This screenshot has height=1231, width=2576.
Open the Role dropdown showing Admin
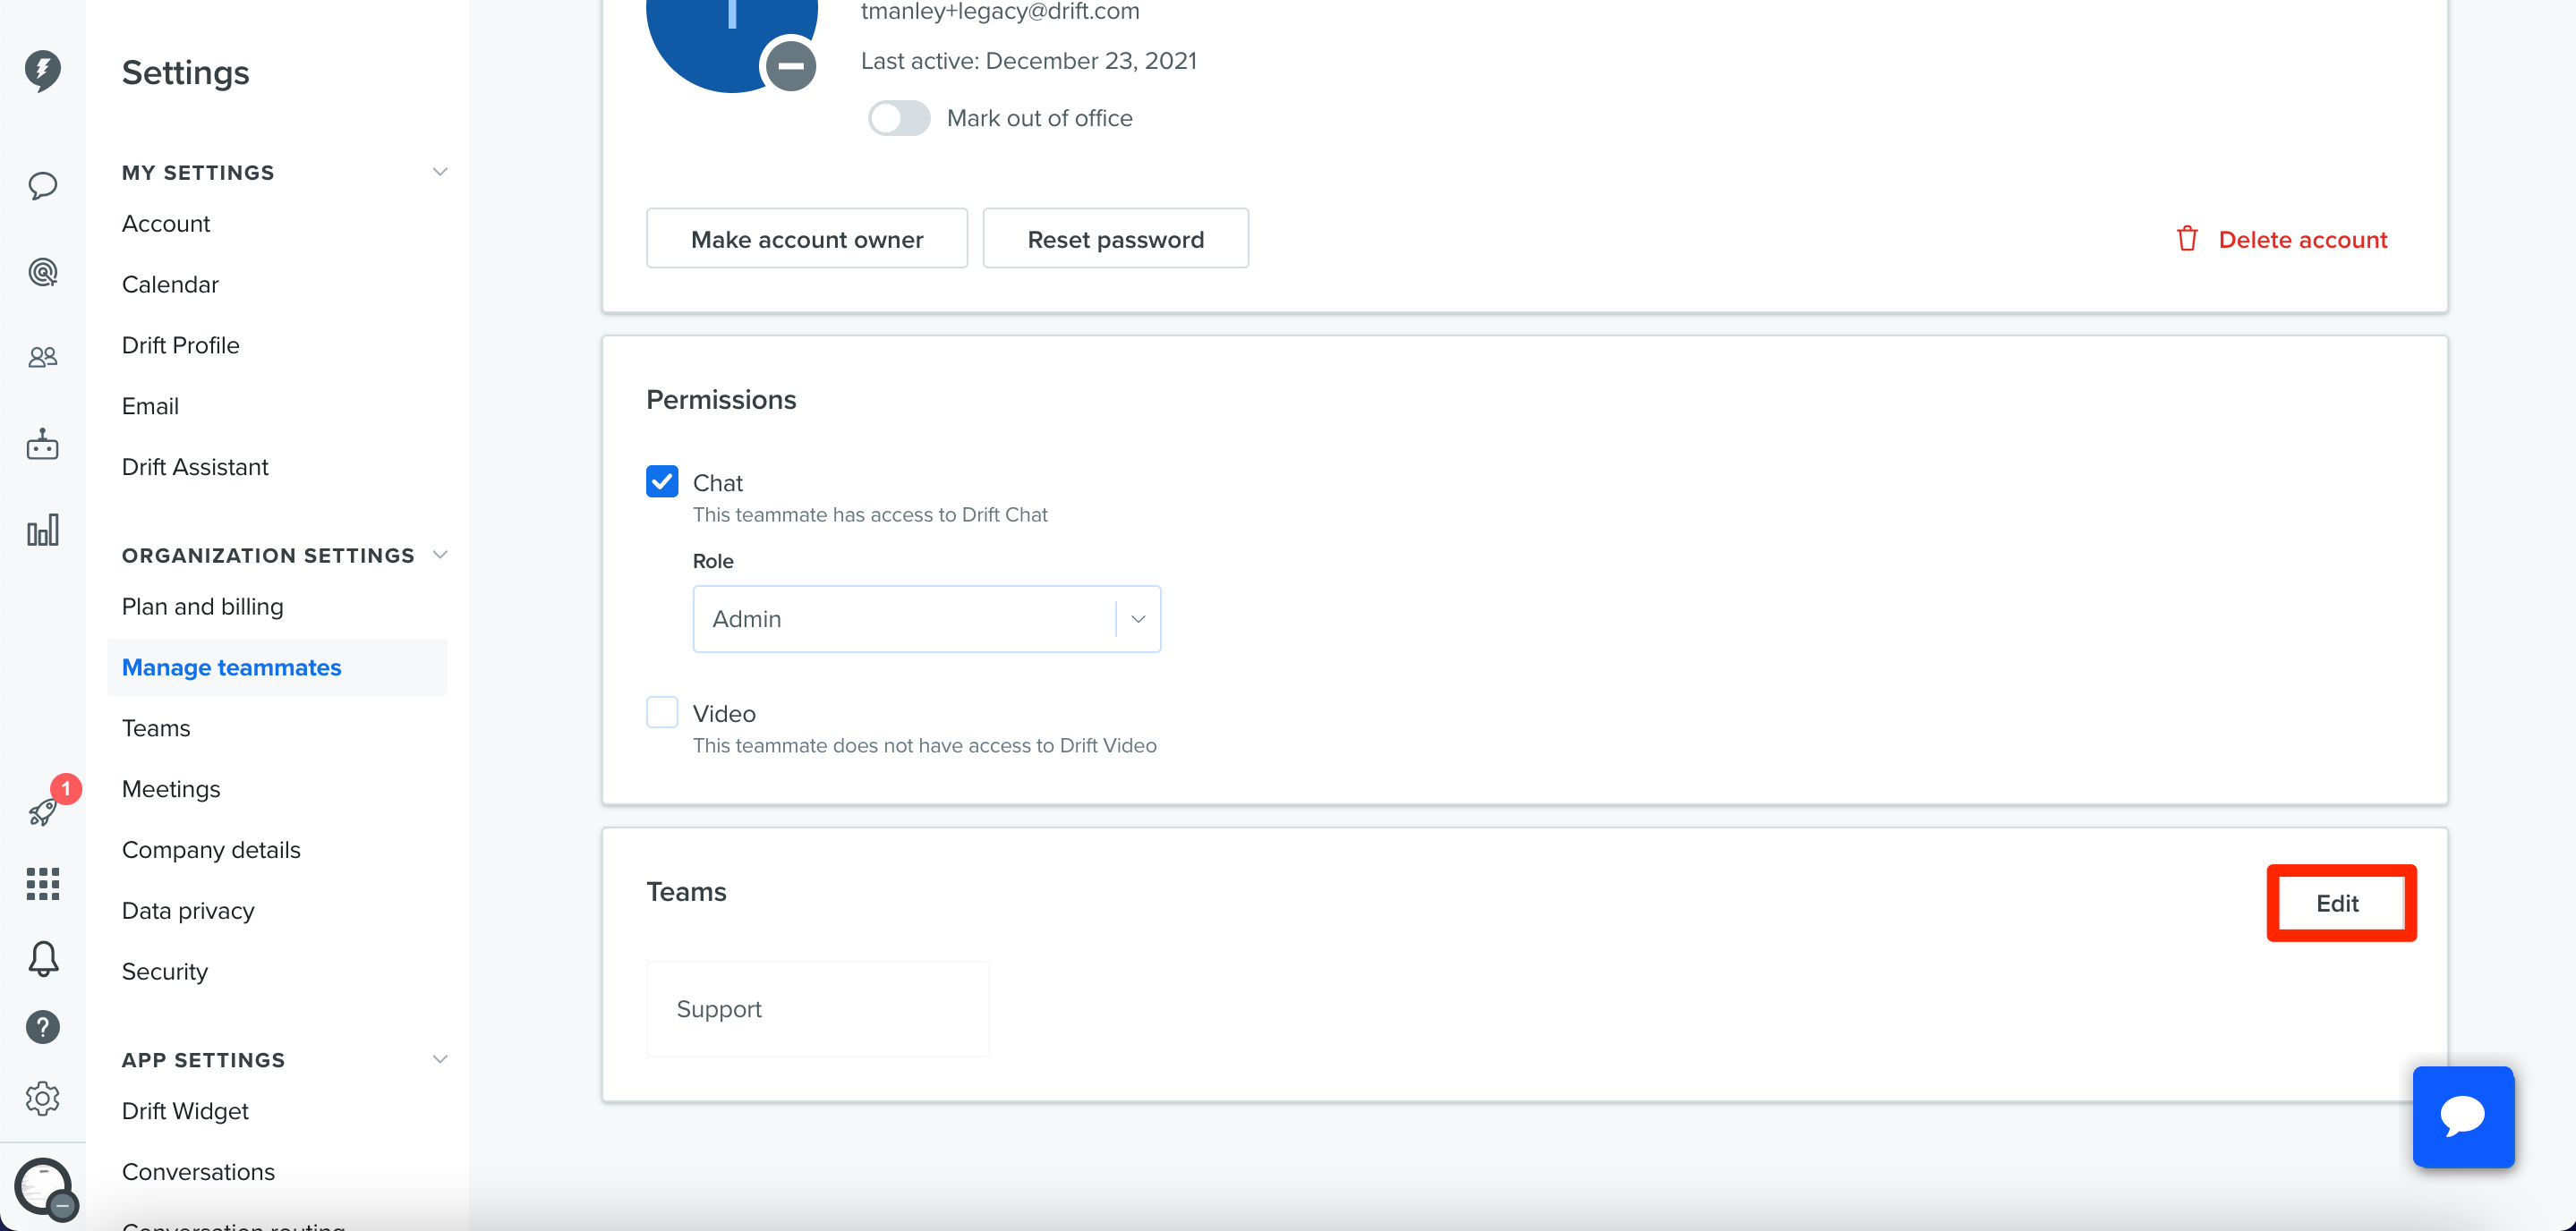[x=926, y=618]
